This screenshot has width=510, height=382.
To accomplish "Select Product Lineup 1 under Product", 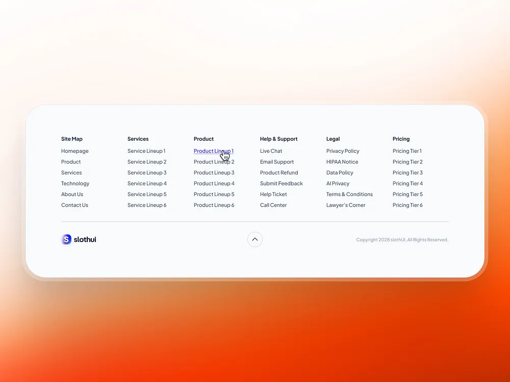I will [213, 151].
